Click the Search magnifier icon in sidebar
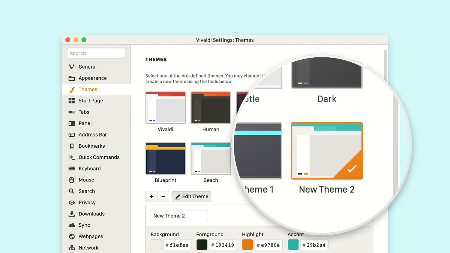 [x=72, y=191]
